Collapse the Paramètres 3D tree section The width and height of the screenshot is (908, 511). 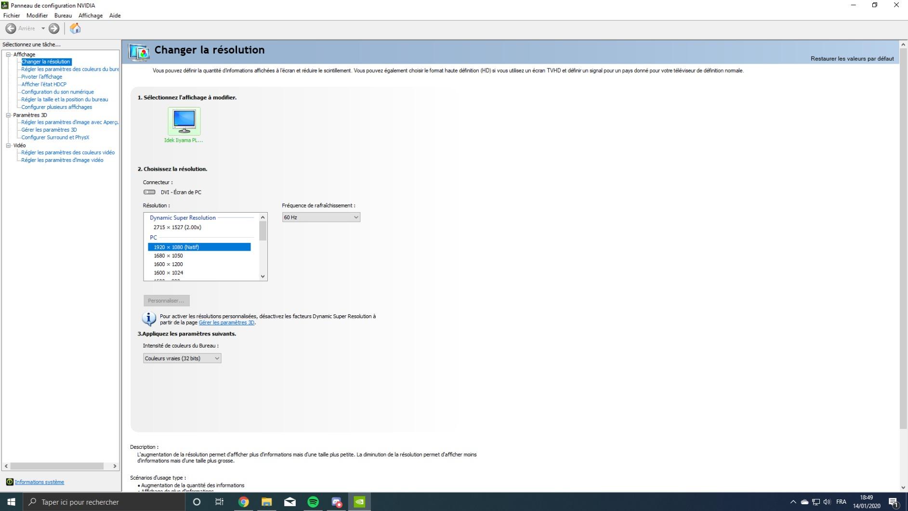[x=9, y=115]
